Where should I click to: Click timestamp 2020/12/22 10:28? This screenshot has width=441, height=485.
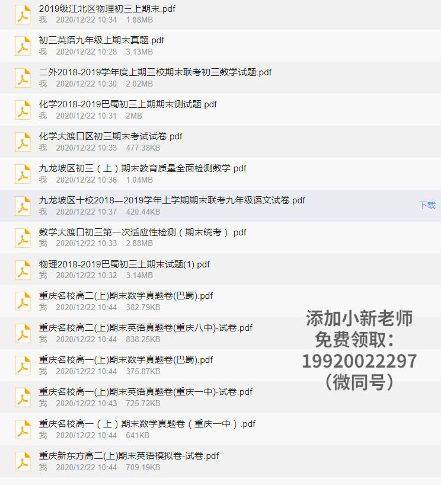(87, 52)
